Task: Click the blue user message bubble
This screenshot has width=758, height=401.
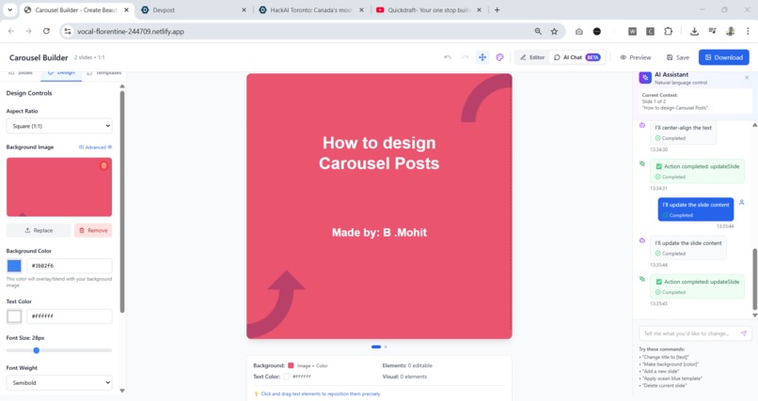Action: (696, 209)
